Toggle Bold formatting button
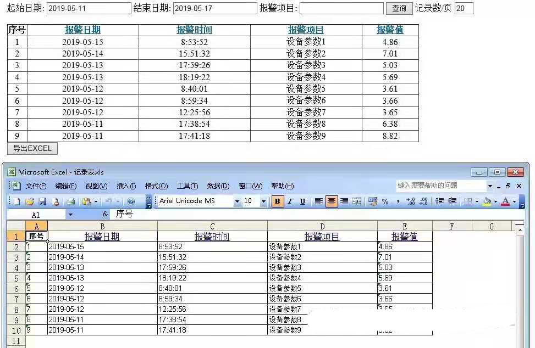Screen dimensions: 535x348 coord(277,201)
